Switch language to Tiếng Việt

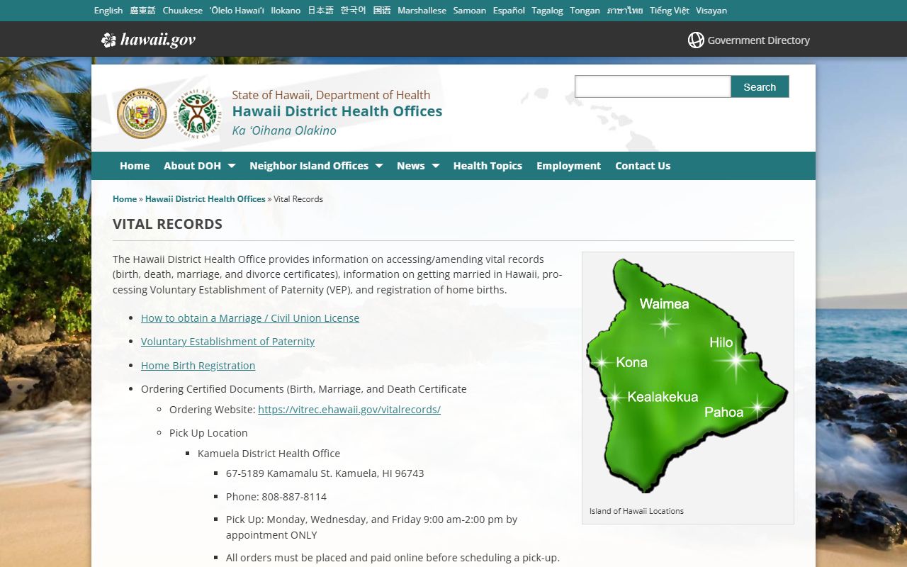[669, 11]
